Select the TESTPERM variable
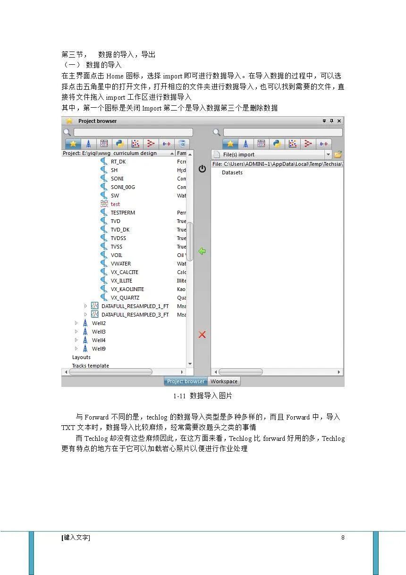 123,213
